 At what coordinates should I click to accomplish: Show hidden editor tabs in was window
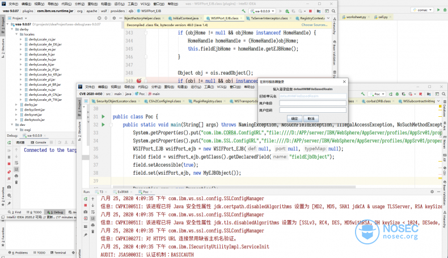click(328, 18)
